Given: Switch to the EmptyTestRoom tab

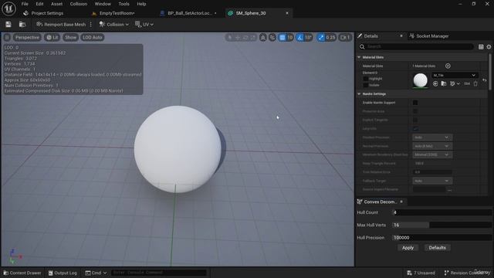Looking at the screenshot, I should point(117,13).
